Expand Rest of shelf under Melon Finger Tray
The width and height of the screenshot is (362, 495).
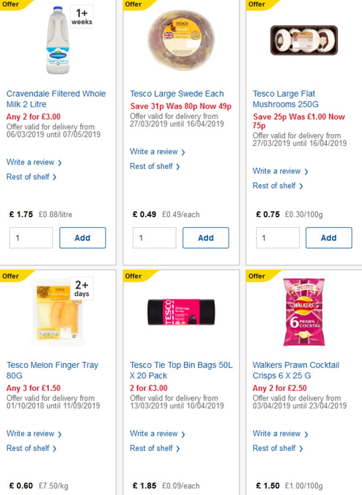click(x=29, y=448)
